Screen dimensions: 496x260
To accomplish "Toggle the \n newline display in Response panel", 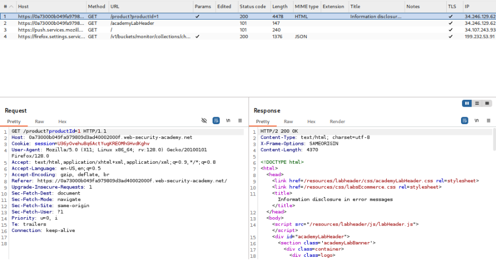I will pos(476,120).
